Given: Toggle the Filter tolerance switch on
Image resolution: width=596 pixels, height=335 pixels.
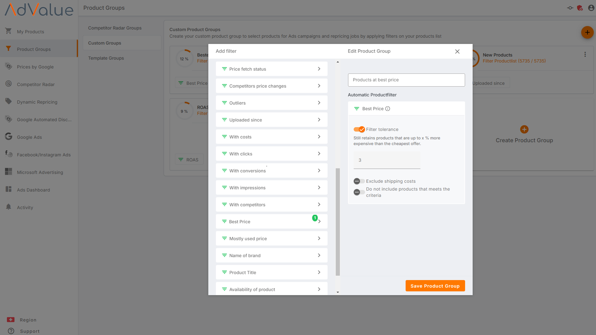Looking at the screenshot, I should 359,129.
